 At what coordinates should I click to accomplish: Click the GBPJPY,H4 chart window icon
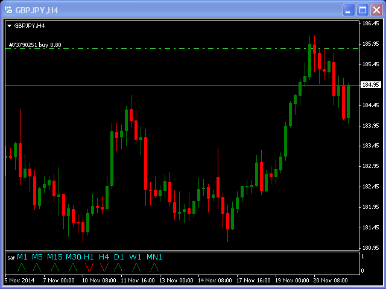[x=8, y=10]
